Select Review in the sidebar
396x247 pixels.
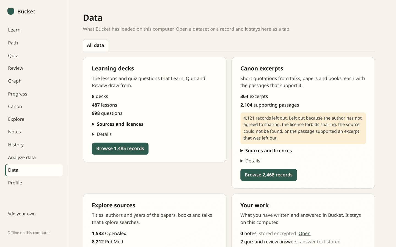[x=34, y=68]
